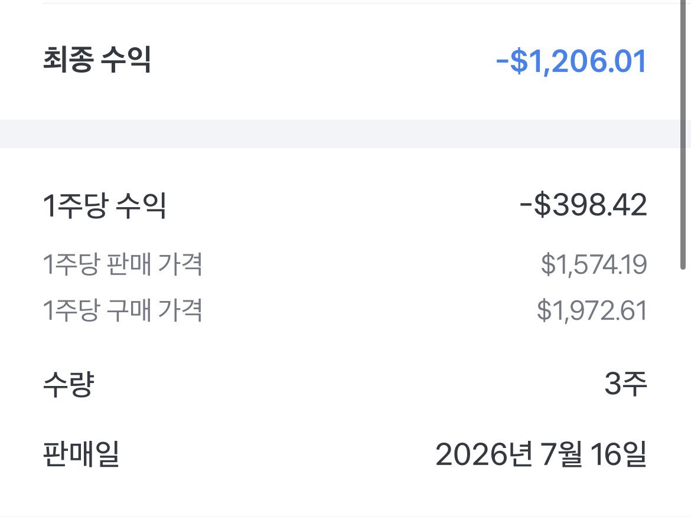Screen dimensions: 691x517
Task: Click the 수량 quantity label
Action: coord(69,384)
